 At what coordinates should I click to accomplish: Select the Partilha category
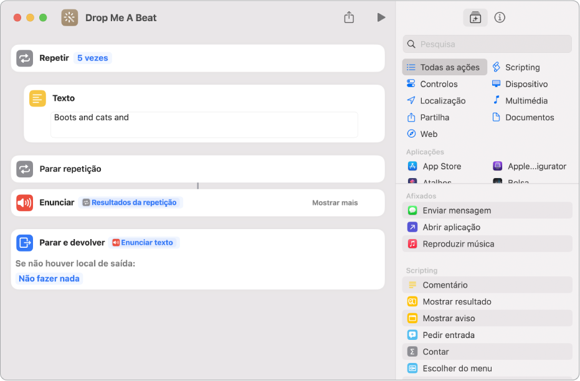pyautogui.click(x=428, y=117)
